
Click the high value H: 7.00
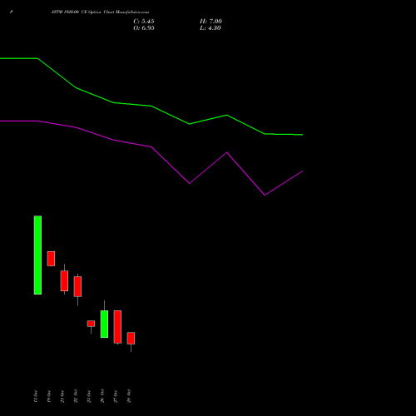tap(210, 22)
